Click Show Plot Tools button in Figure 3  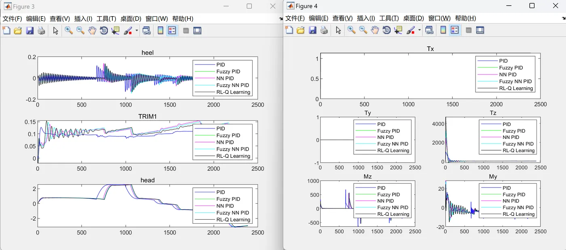pyautogui.click(x=197, y=31)
